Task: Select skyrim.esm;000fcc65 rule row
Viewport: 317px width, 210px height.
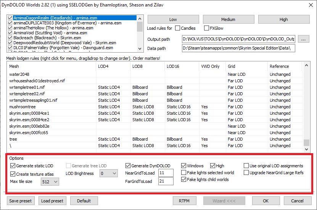Action: coord(155,133)
